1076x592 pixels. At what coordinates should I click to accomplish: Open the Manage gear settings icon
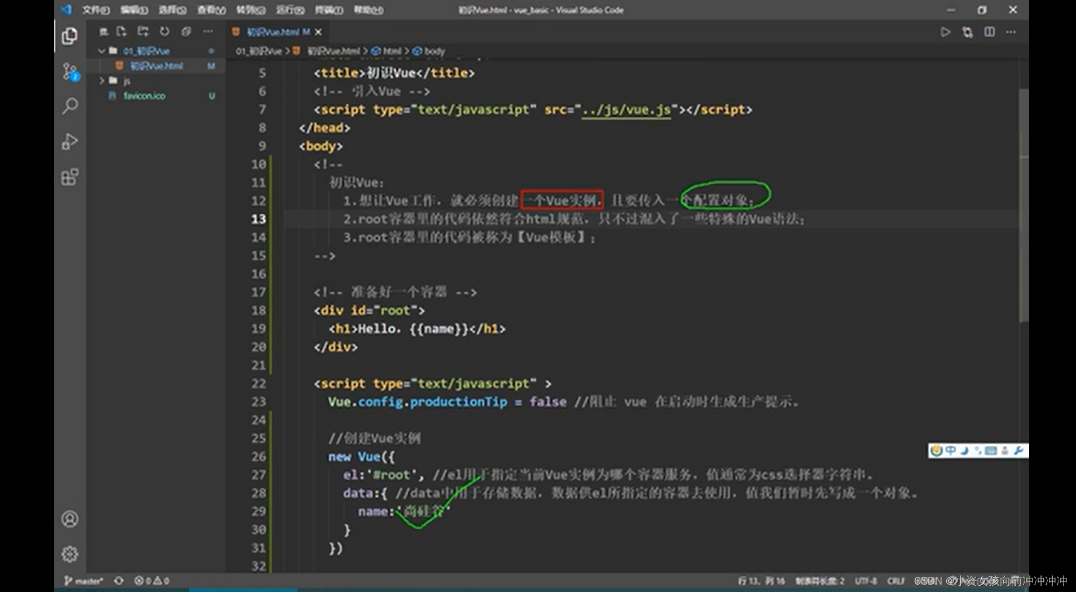click(x=70, y=554)
